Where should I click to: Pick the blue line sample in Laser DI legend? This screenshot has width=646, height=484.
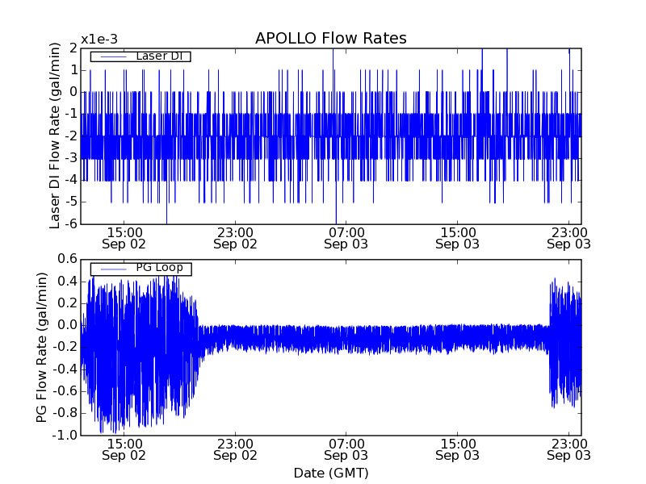click(113, 56)
